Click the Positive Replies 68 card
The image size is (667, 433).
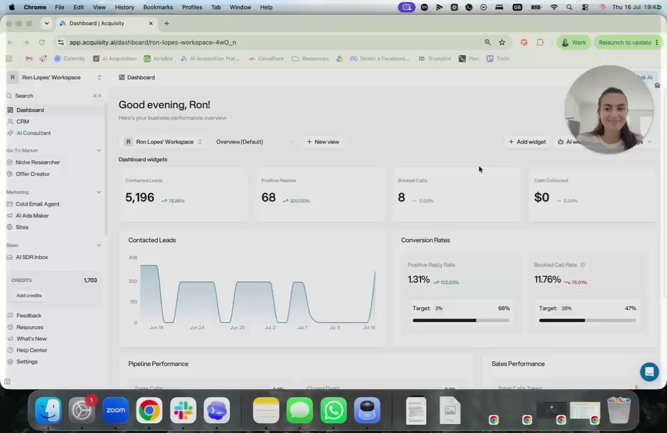(x=320, y=195)
